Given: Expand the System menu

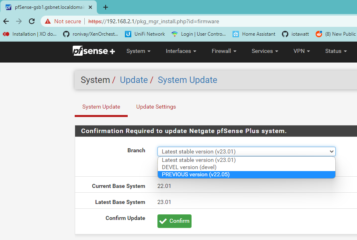Looking at the screenshot, I should (139, 51).
